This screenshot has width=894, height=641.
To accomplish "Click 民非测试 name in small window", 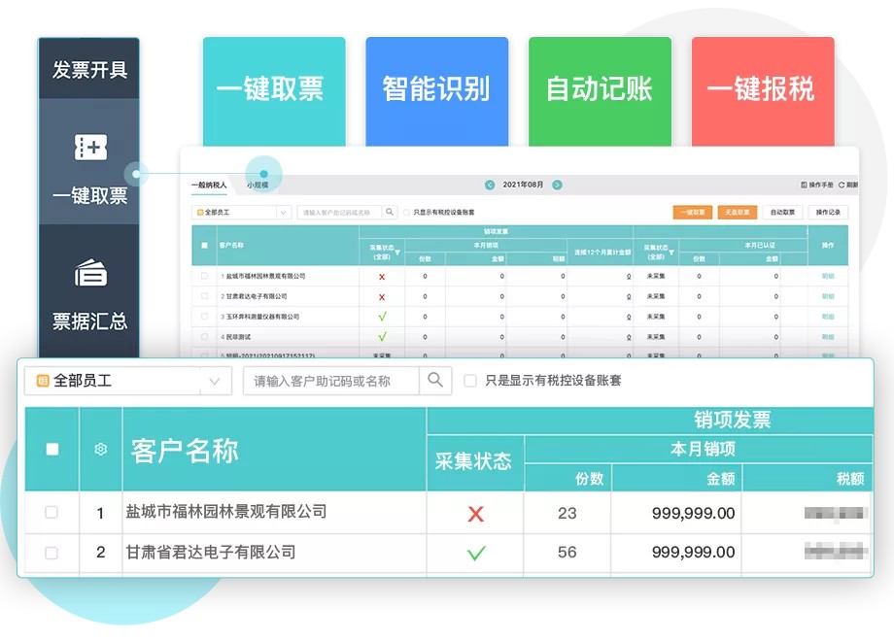I will coord(236,337).
